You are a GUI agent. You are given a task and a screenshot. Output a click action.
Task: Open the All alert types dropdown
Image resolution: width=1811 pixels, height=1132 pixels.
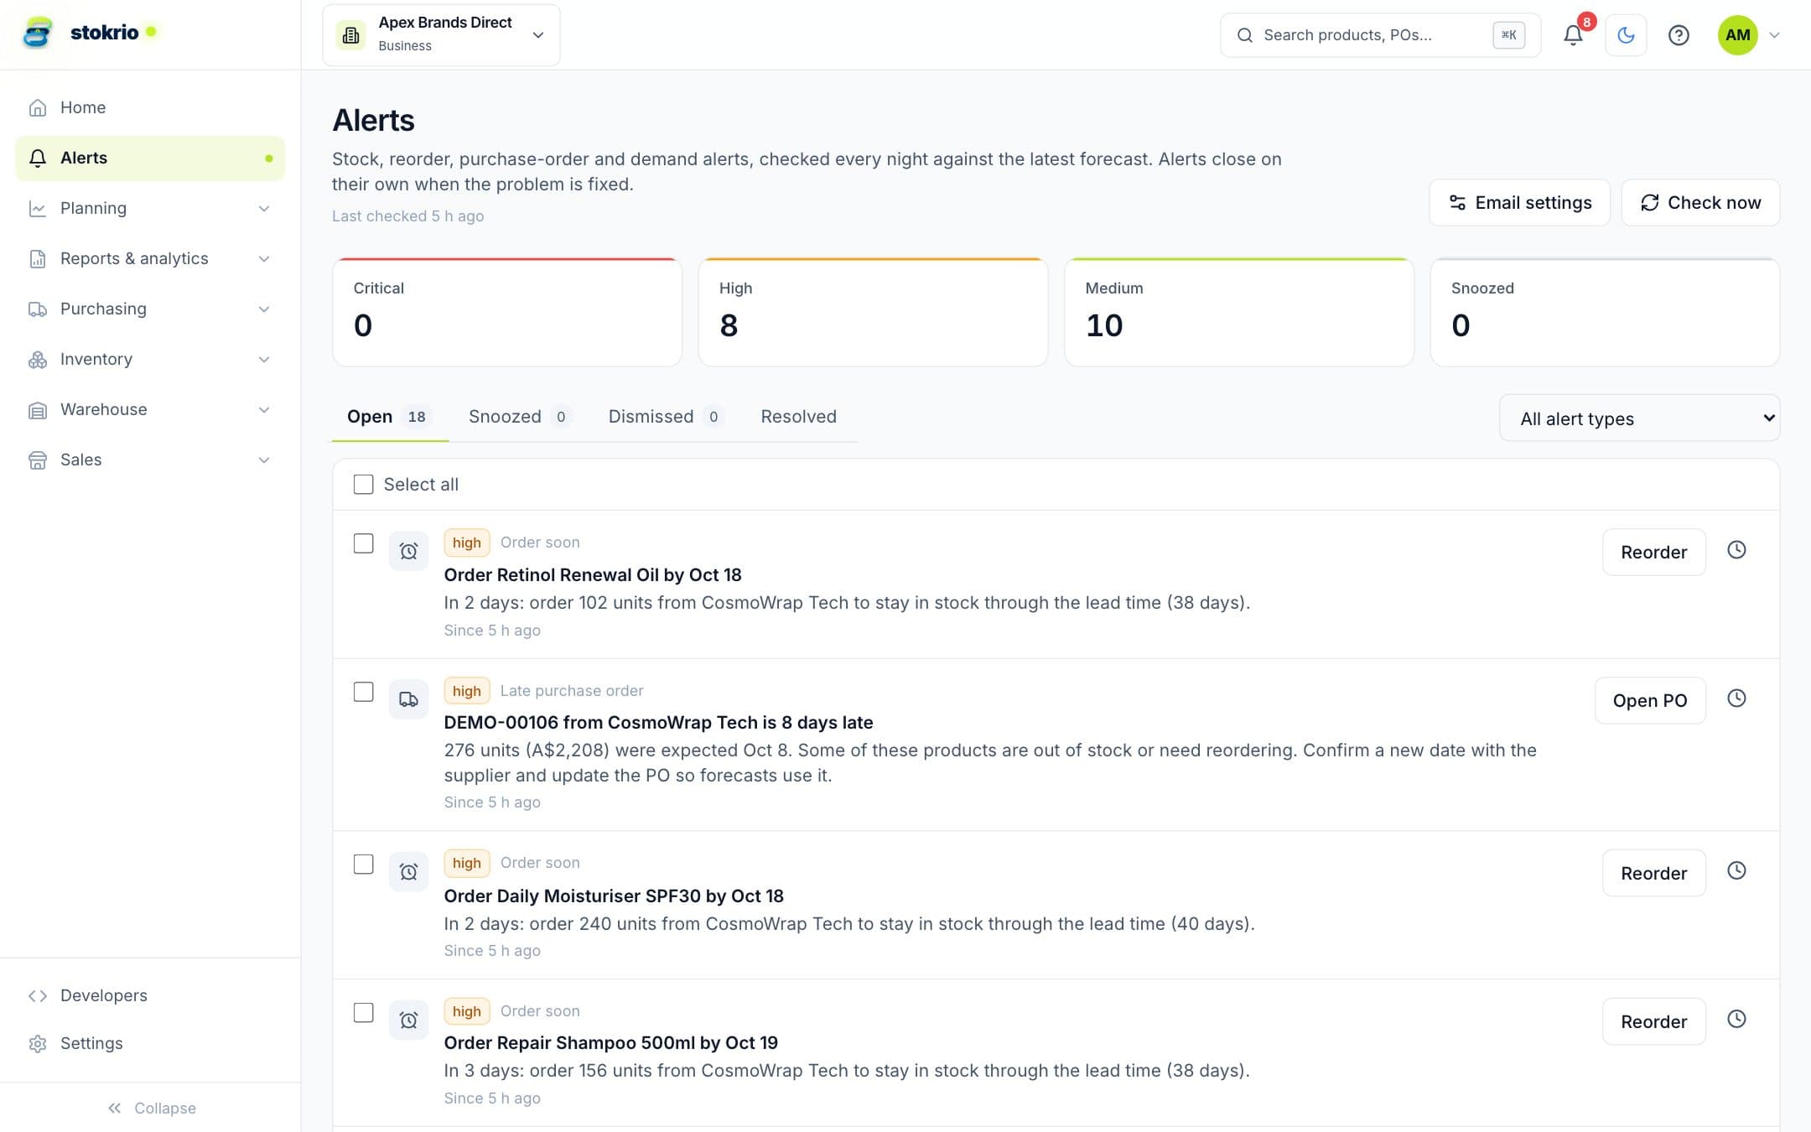click(x=1639, y=418)
